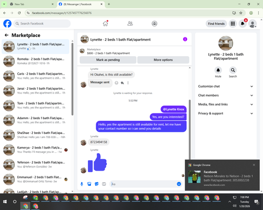Open Adamm conversation in the list

[x=35, y=120]
